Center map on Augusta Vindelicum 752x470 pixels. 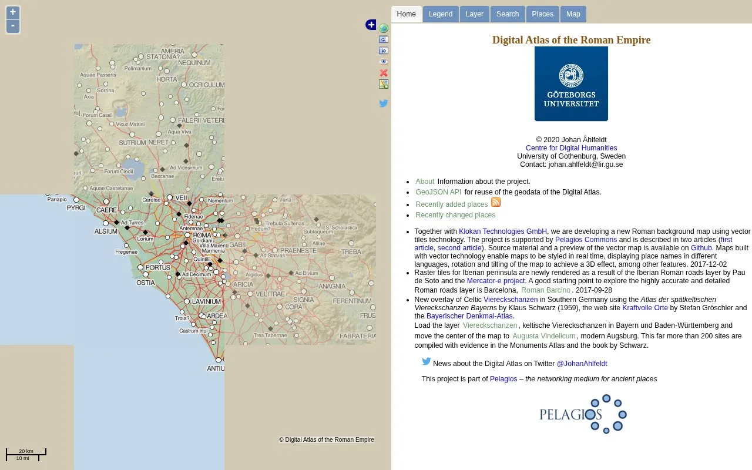[544, 336]
